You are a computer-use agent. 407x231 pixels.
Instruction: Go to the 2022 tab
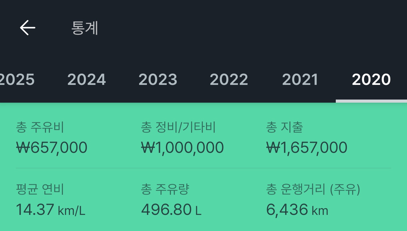(229, 80)
